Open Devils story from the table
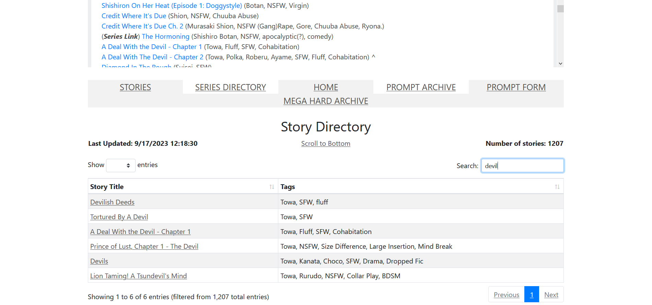Screen dimensions: 652x305 (99, 261)
